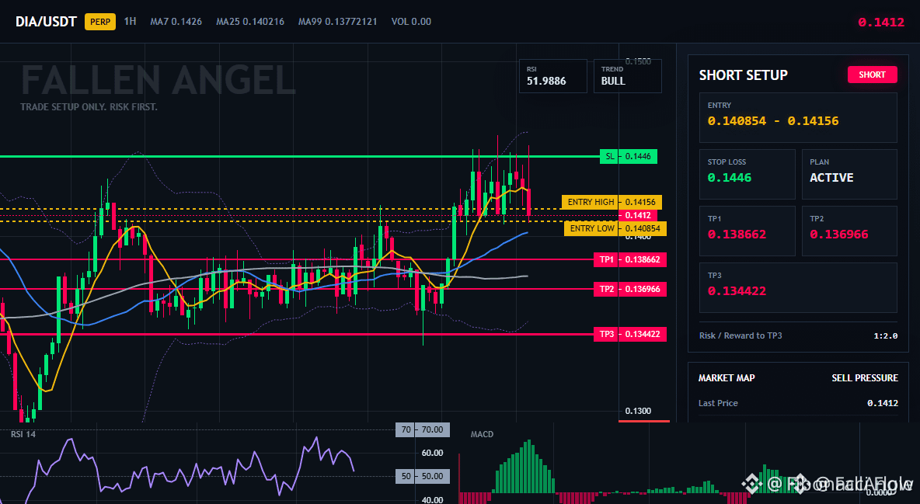Click the 1:2.0 risk reward ratio
The width and height of the screenshot is (920, 504).
click(885, 336)
